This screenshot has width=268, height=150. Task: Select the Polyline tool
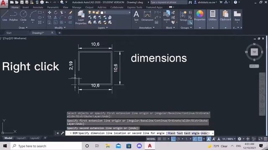[13, 16]
